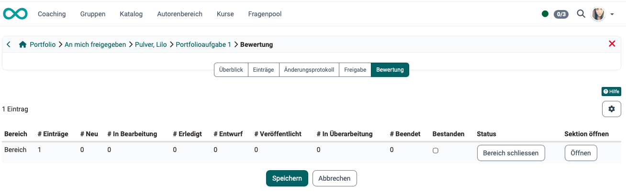Screen dimensions: 626x195
Task: Switch to the Freigabe tab
Action: click(355, 70)
